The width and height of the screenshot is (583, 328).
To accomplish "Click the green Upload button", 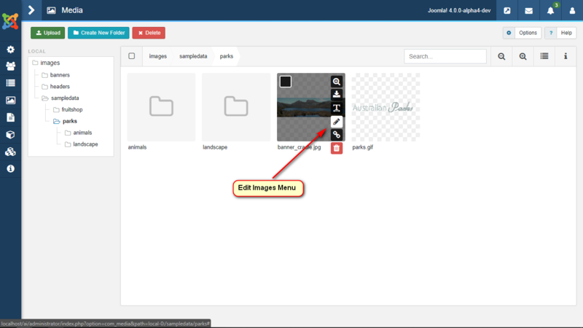I will click(47, 33).
